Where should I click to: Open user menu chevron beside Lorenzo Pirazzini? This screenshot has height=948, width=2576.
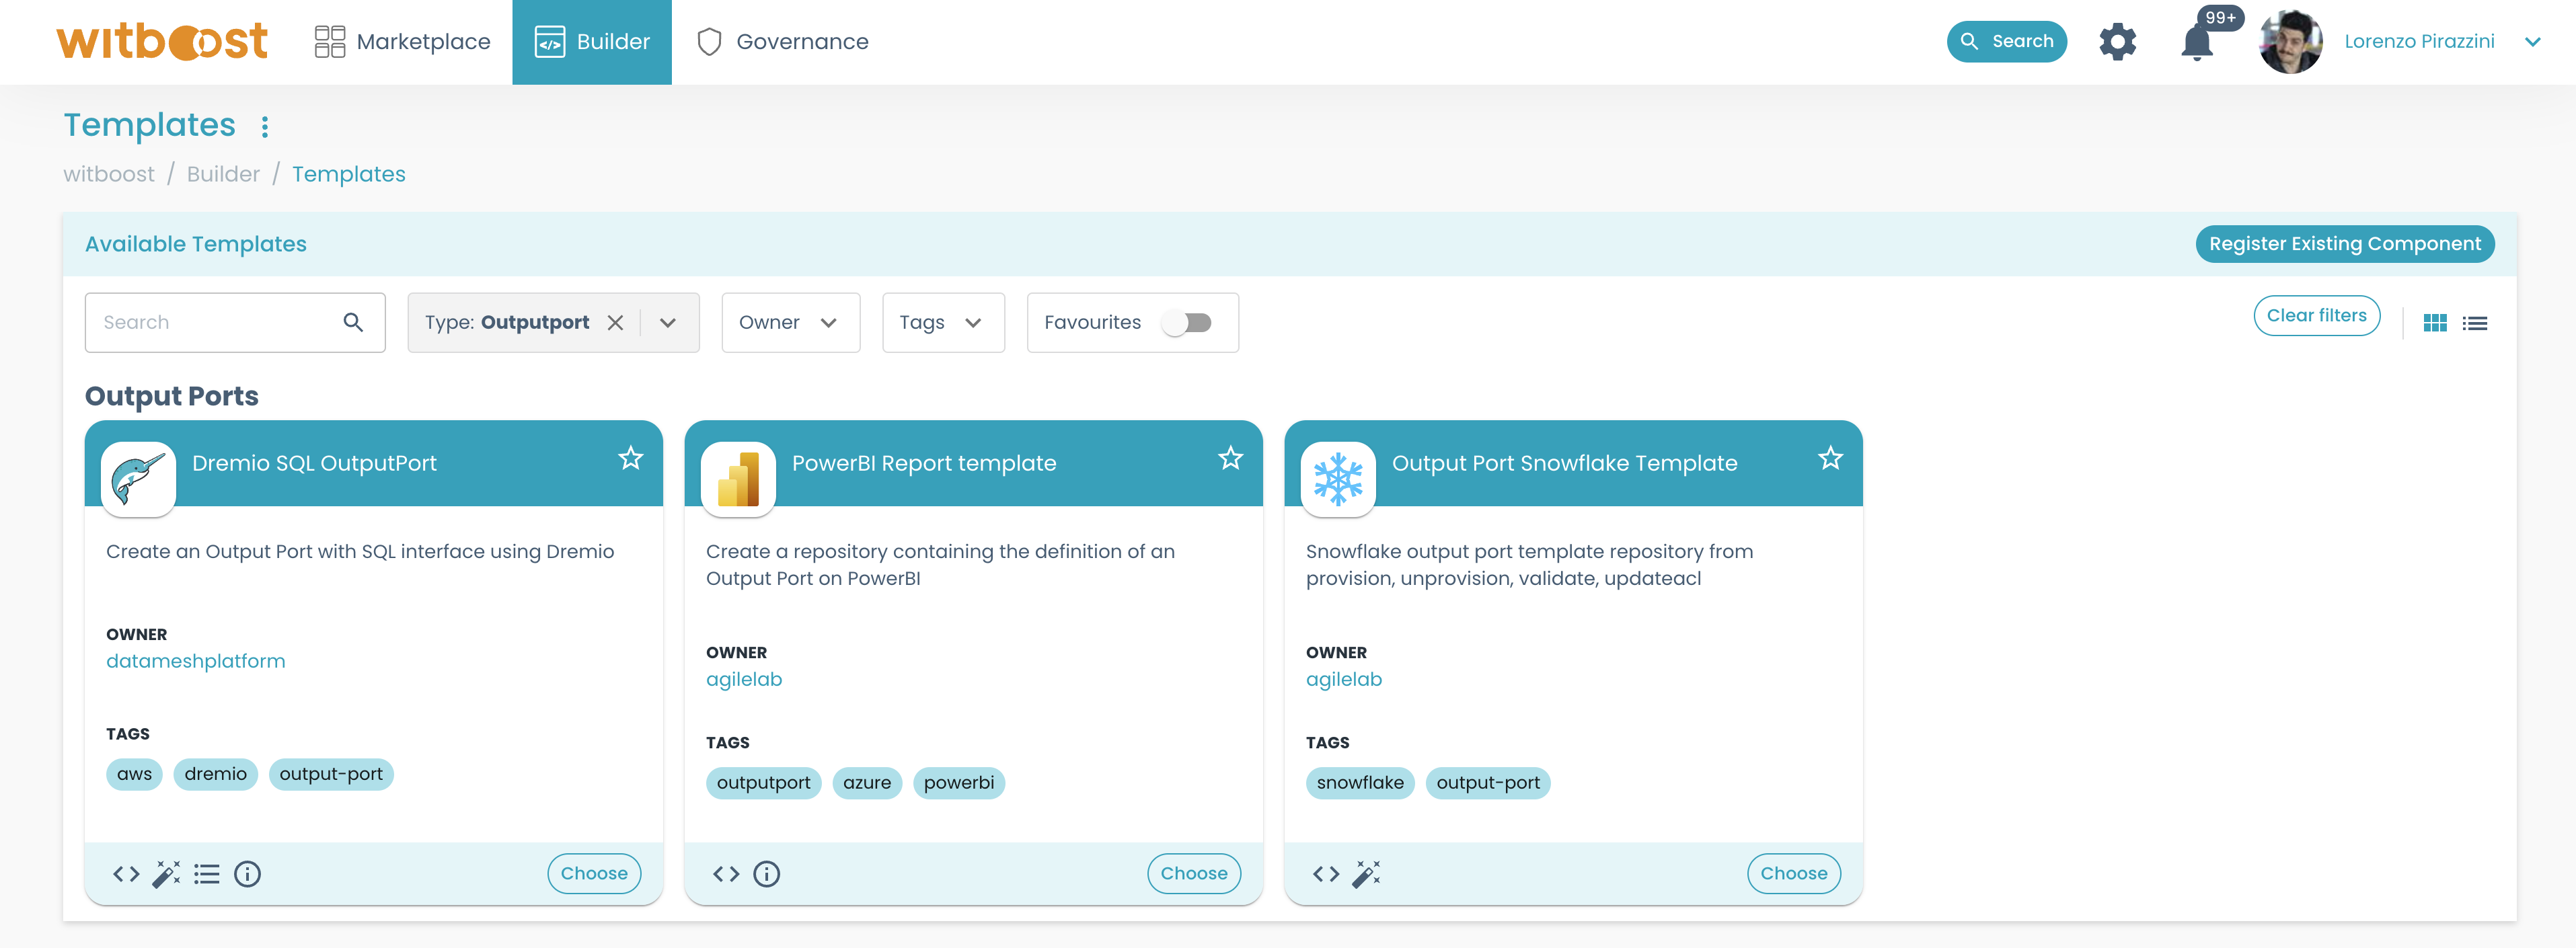(x=2532, y=42)
